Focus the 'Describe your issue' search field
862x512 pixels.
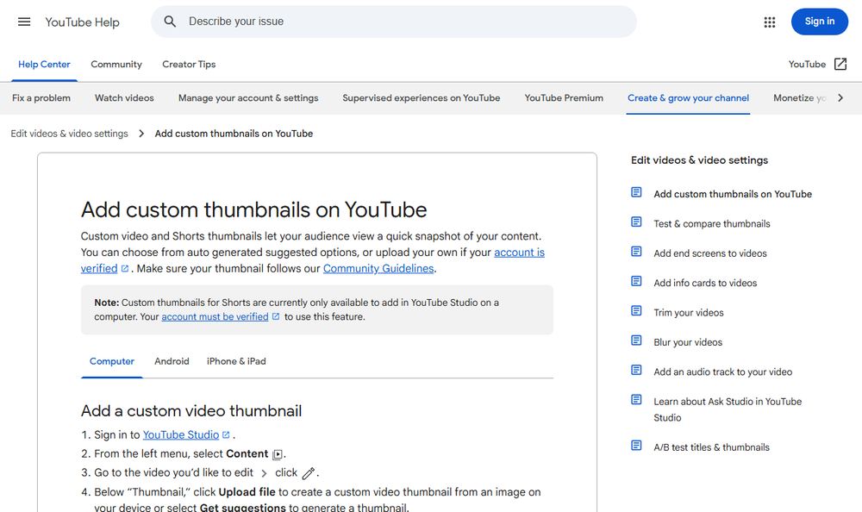(x=394, y=22)
